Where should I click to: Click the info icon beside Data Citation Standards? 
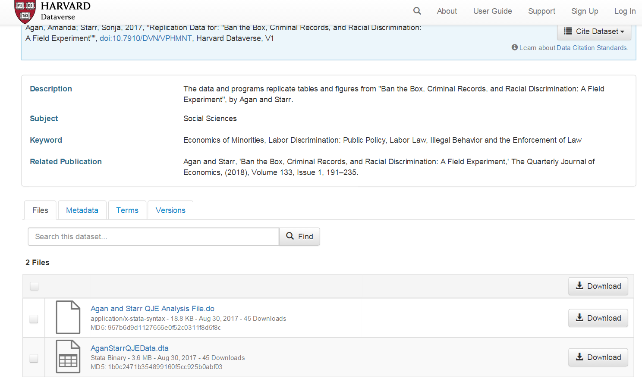point(514,47)
